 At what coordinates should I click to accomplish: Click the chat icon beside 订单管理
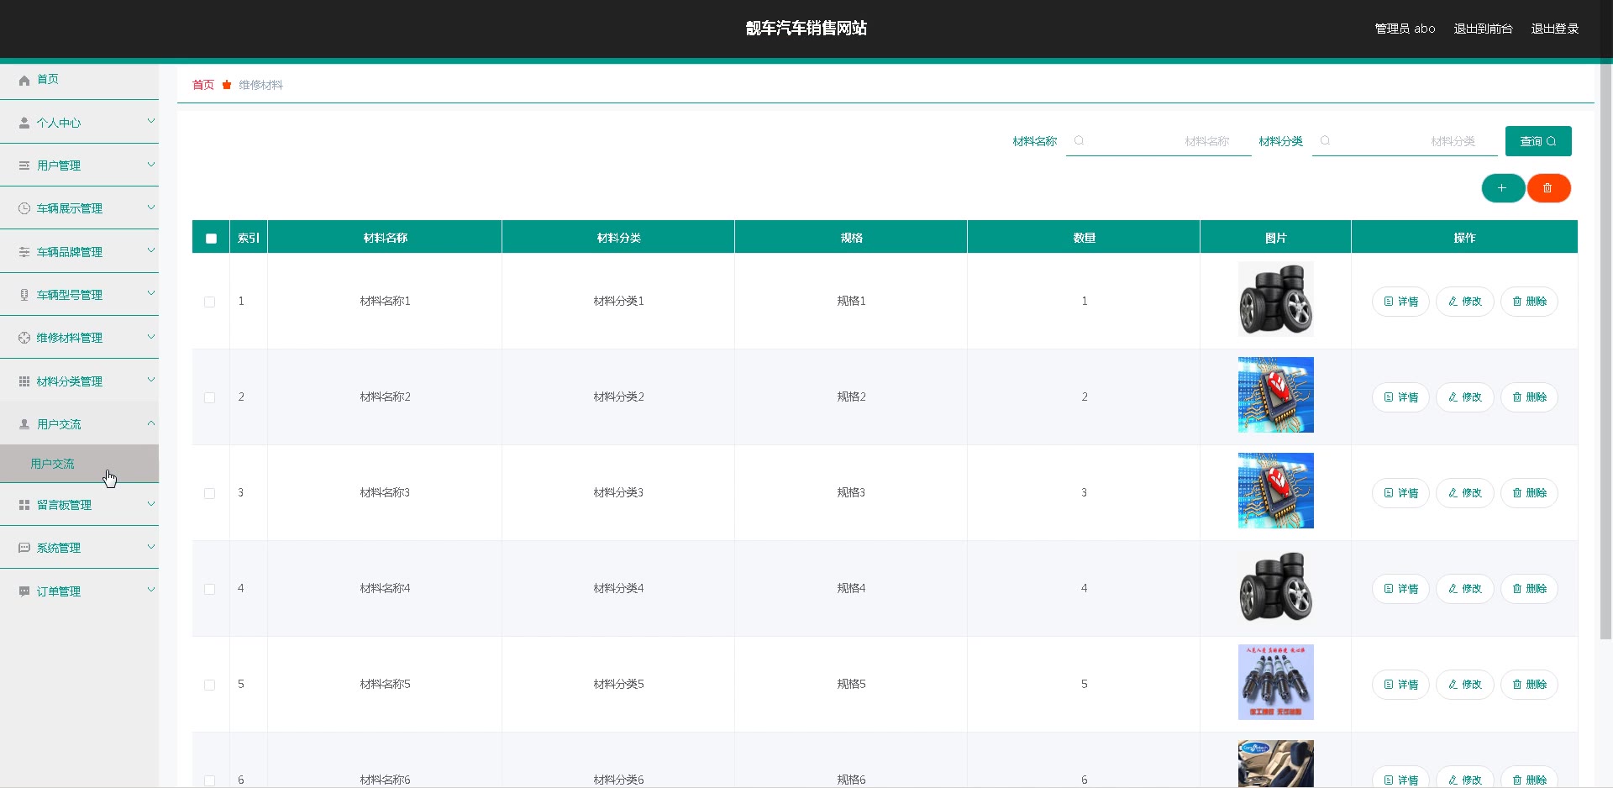24,591
